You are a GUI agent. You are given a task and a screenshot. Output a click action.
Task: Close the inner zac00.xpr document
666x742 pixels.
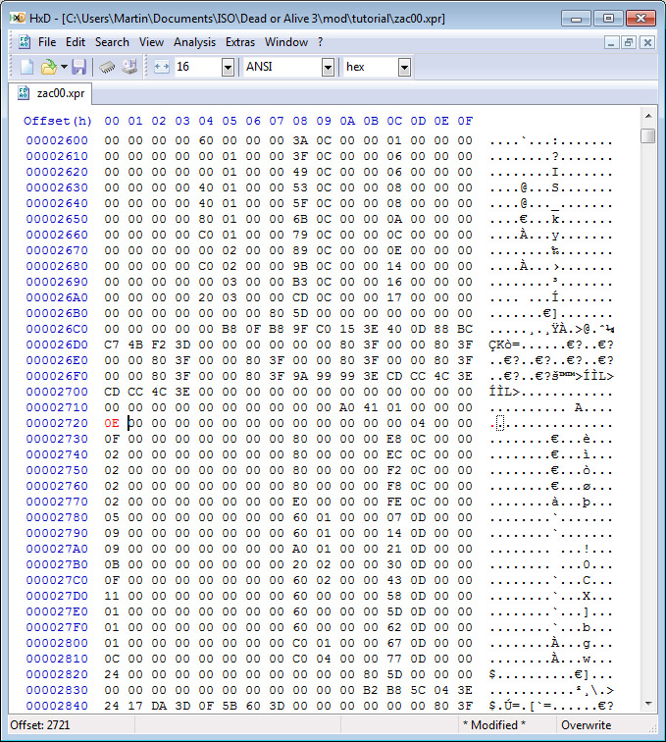tap(647, 42)
